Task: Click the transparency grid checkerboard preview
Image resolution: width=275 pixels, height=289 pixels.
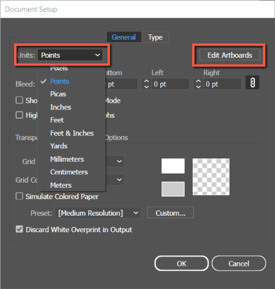Action: pos(211,177)
